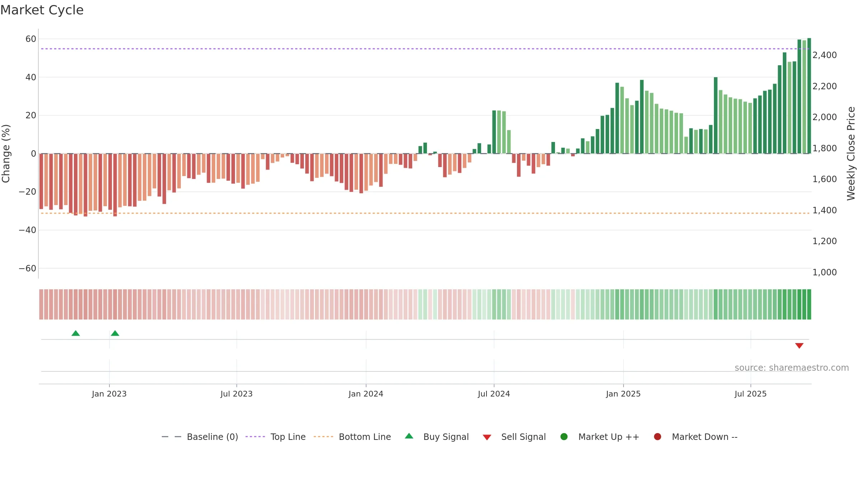
Task: Click the 2,000 right axis value
Action: point(824,117)
